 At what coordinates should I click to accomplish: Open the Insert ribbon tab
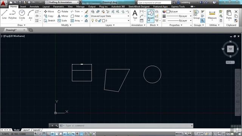pyautogui.click(x=23, y=7)
